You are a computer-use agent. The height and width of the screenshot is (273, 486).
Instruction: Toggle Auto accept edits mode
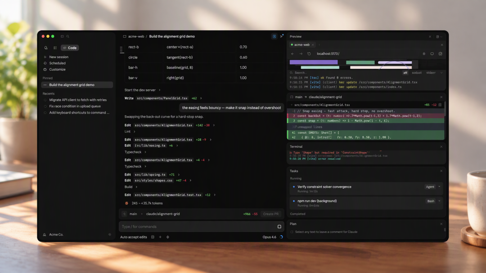click(x=134, y=237)
